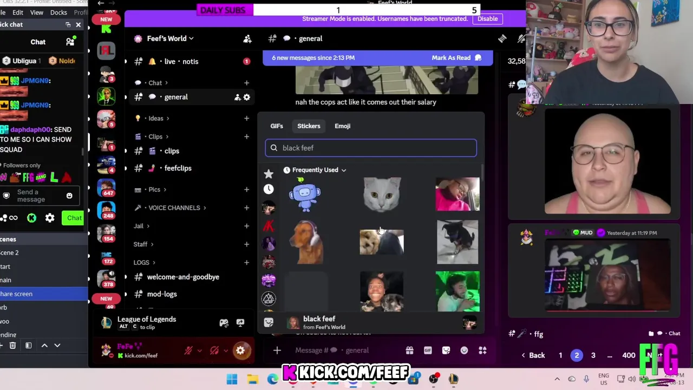The height and width of the screenshot is (390, 693).
Task: Switch to the Stickers tab
Action: pyautogui.click(x=309, y=126)
